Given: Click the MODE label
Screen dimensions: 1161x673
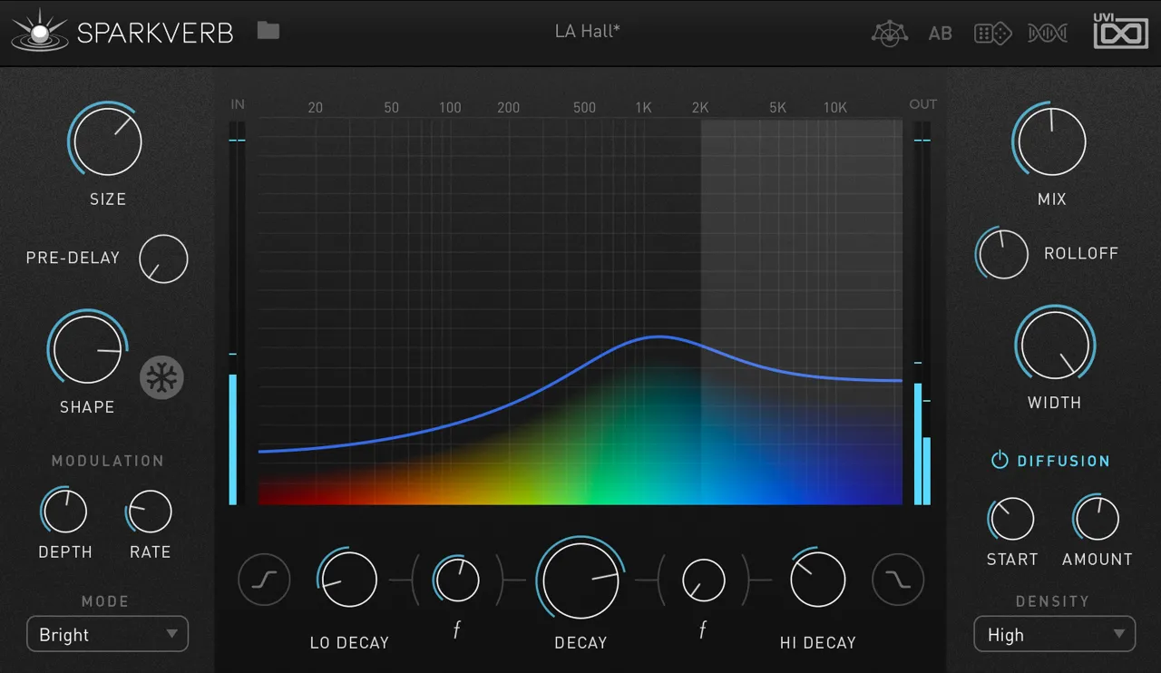Looking at the screenshot, I should 105,601.
